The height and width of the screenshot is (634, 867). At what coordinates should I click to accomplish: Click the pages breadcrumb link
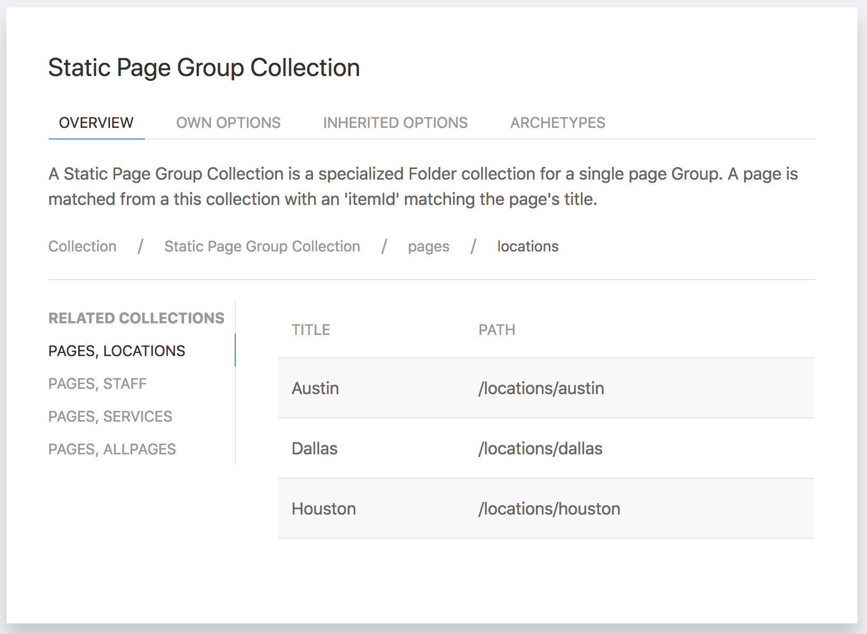click(x=429, y=246)
